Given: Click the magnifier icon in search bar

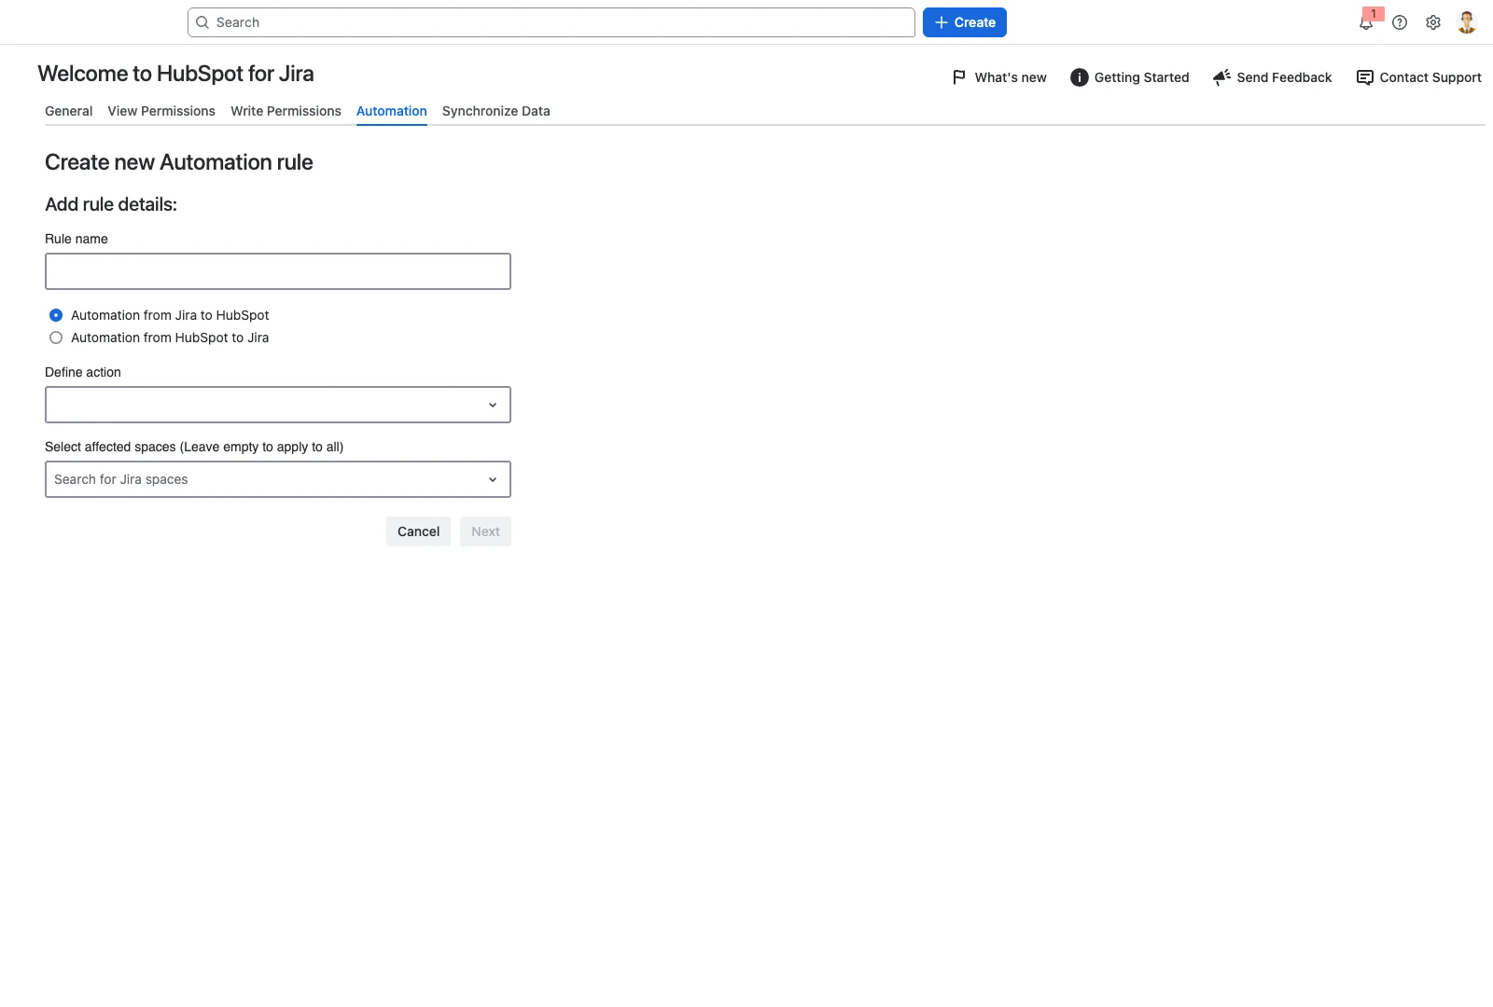Looking at the screenshot, I should click(202, 22).
